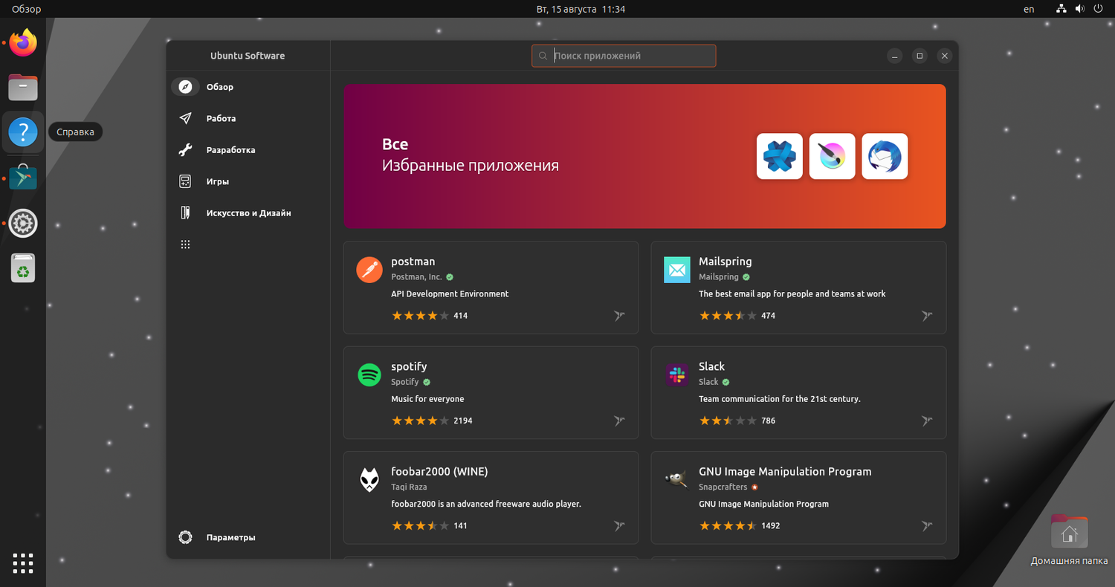Click the Поиск приложений search field
Viewport: 1115px width, 587px height.
coord(624,56)
